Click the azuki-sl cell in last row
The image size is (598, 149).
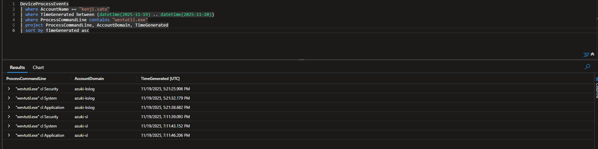click(81, 135)
